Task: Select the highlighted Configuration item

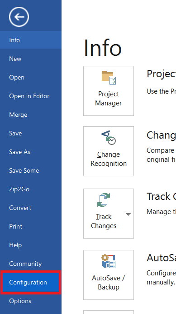Action: (x=31, y=282)
